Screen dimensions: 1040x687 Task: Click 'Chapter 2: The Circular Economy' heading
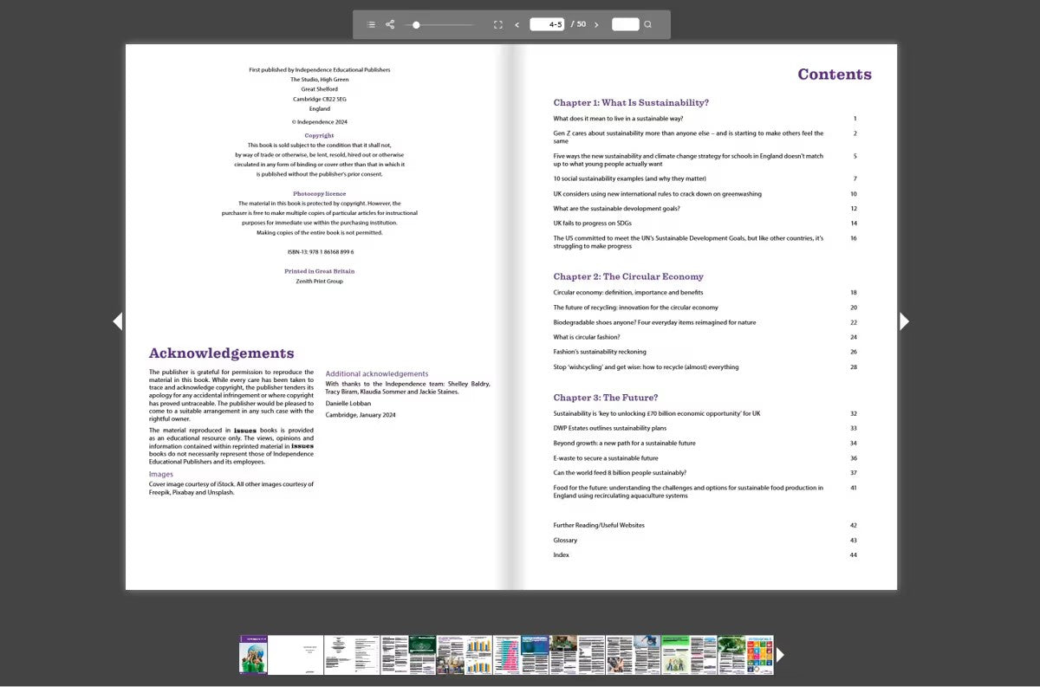628,276
